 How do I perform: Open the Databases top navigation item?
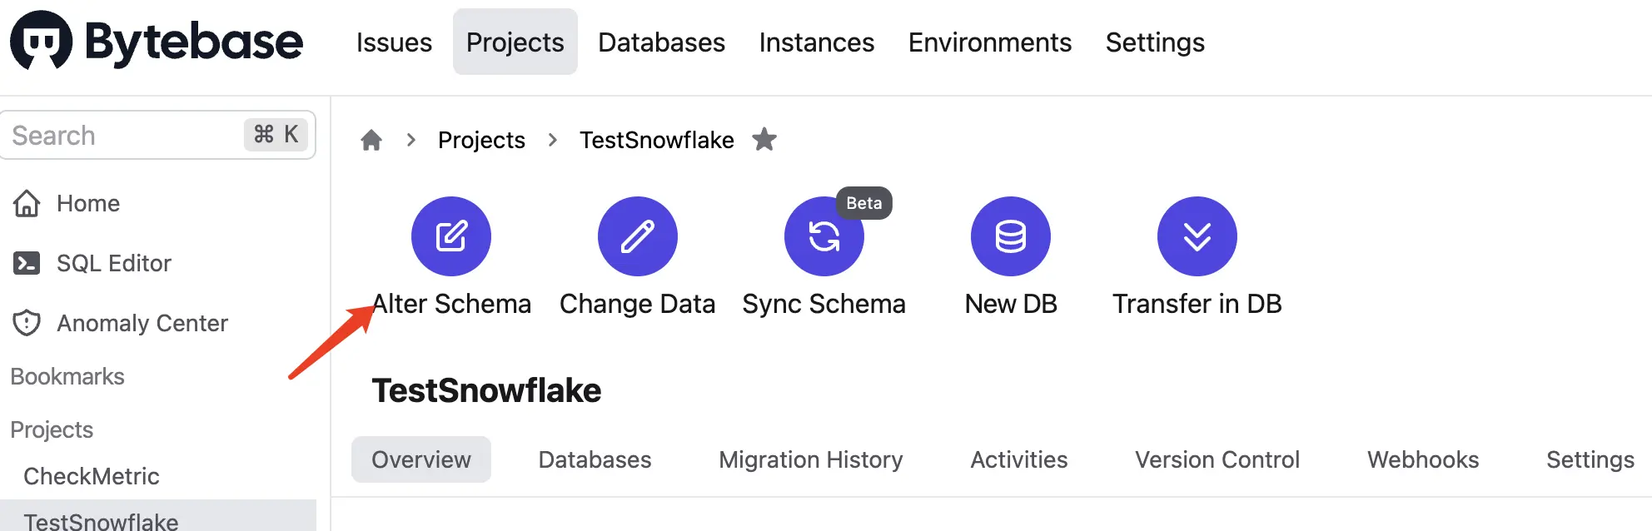661,42
